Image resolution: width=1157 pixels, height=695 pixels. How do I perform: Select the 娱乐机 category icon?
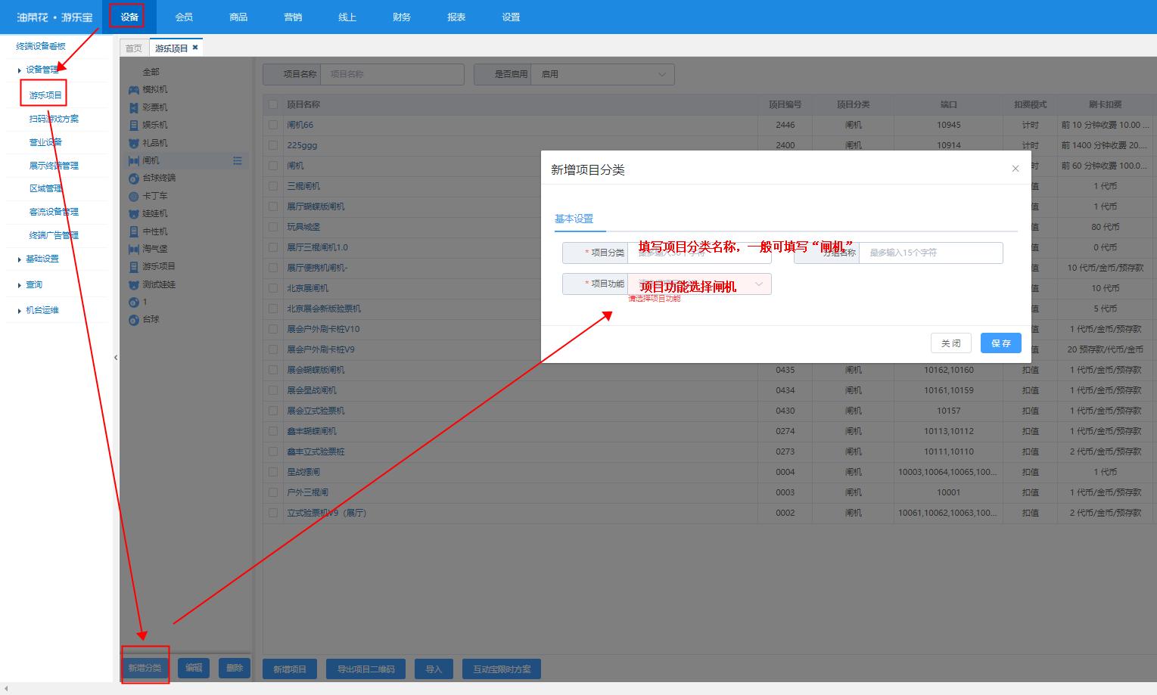coord(134,126)
